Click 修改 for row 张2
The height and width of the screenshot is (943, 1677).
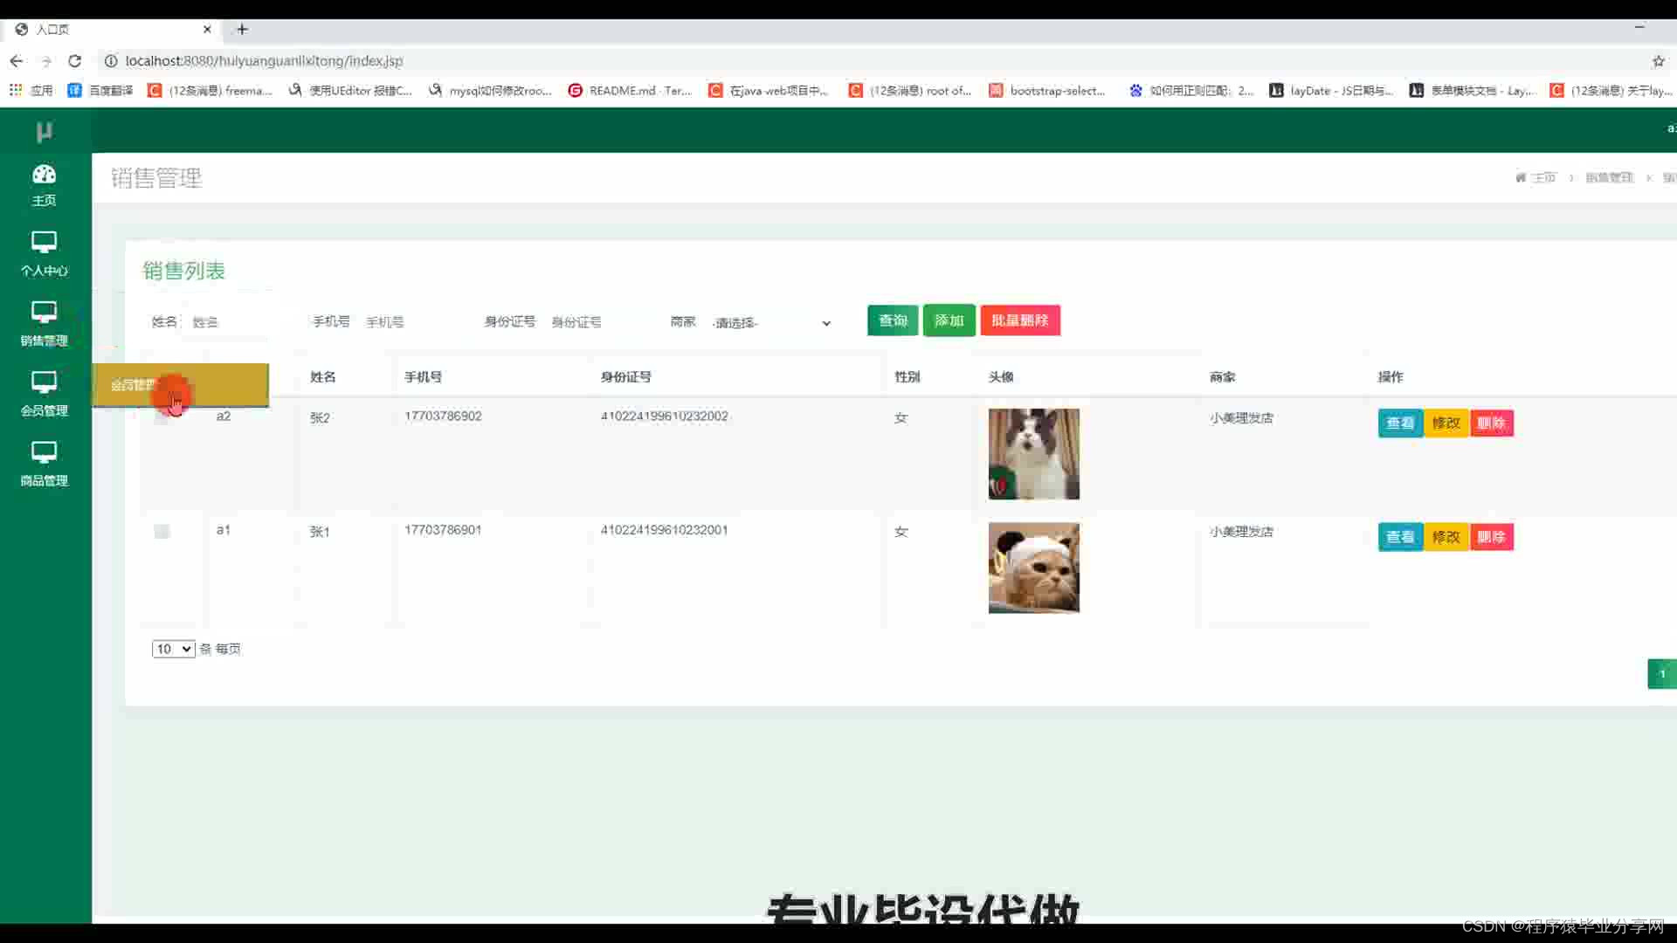point(1446,423)
